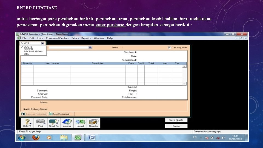Click the Cancel button
The image size is (263, 148).
pyautogui.click(x=176, y=126)
